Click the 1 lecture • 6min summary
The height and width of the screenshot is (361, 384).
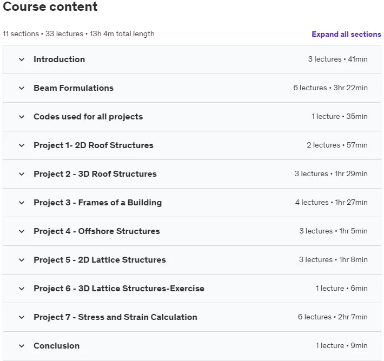(x=341, y=288)
